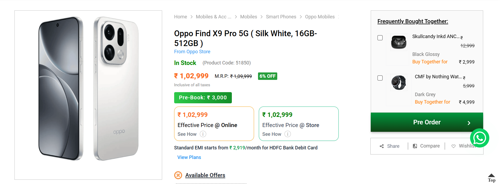Click Skullcandy earbuds product thumbnail

point(399,42)
